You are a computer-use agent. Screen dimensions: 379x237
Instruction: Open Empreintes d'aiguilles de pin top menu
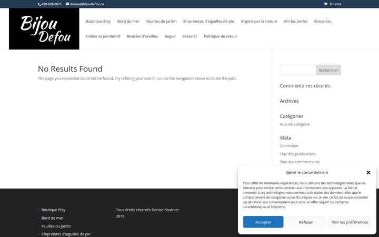click(x=208, y=21)
